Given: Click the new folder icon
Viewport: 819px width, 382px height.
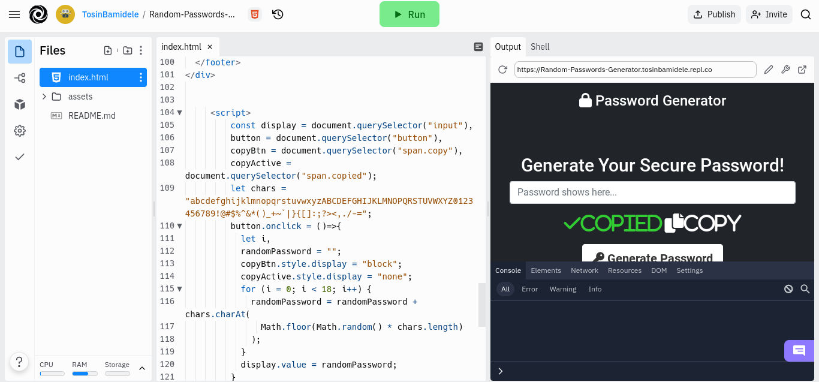Looking at the screenshot, I should click(x=128, y=51).
